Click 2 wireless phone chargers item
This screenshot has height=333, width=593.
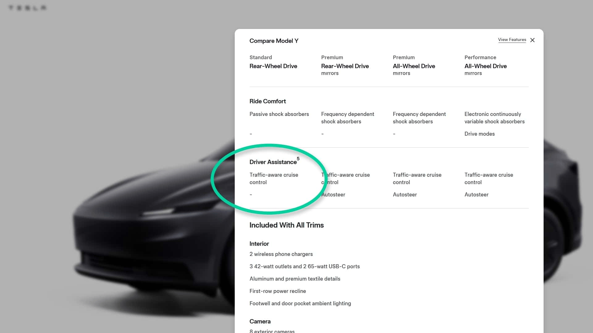pos(281,254)
